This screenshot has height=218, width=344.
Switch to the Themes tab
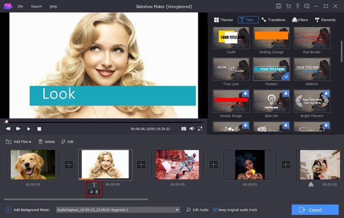[224, 20]
